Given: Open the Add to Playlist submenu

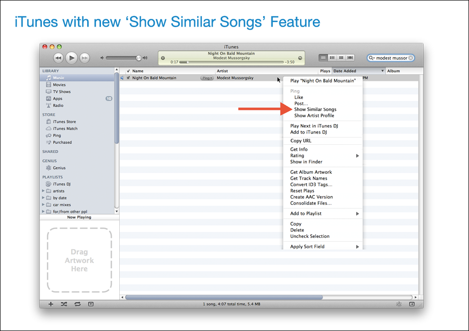Looking at the screenshot, I should [323, 213].
